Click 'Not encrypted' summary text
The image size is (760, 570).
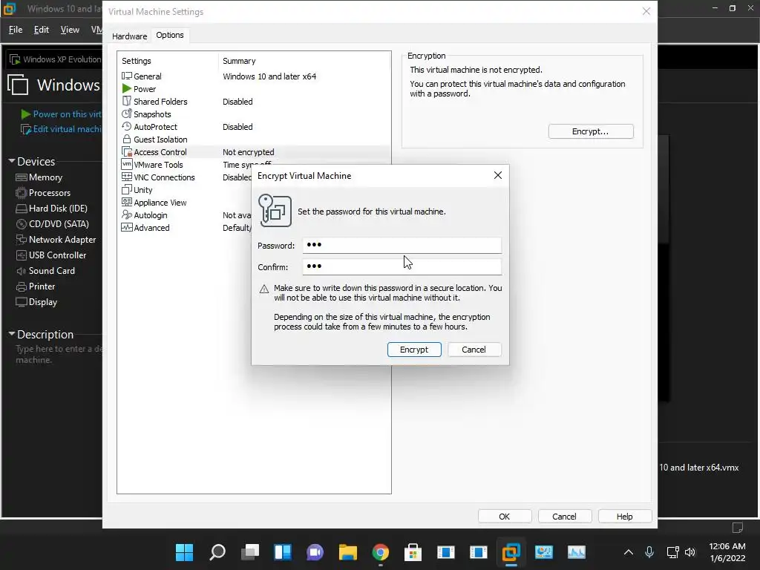(248, 151)
